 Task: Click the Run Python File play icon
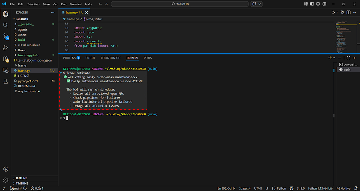click(x=333, y=12)
